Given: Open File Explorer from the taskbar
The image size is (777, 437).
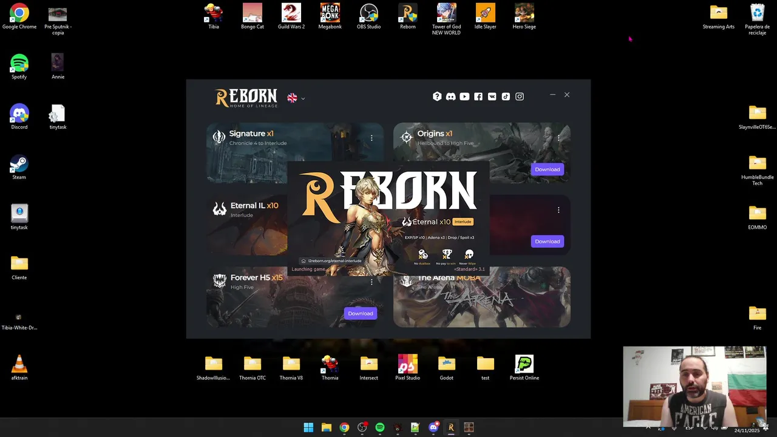Looking at the screenshot, I should pyautogui.click(x=326, y=427).
